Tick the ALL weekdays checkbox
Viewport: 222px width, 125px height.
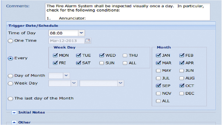tap(125, 63)
